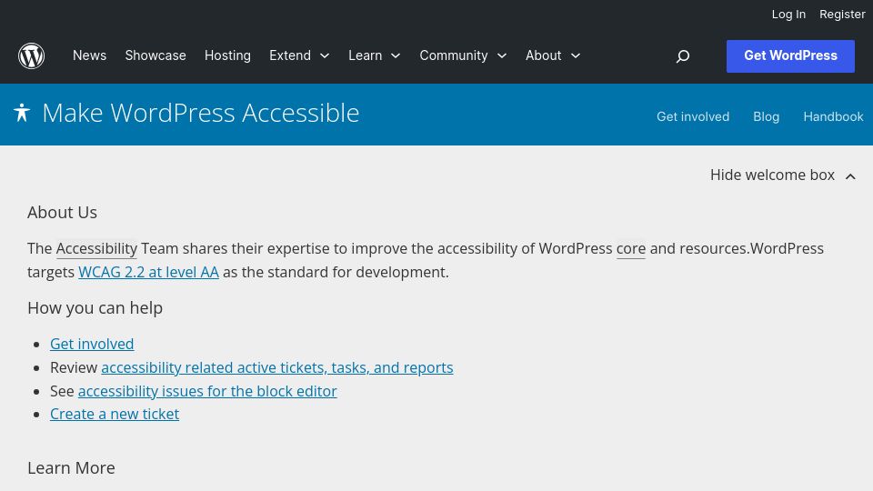
Task: Go to the Blog header link
Action: point(766,116)
